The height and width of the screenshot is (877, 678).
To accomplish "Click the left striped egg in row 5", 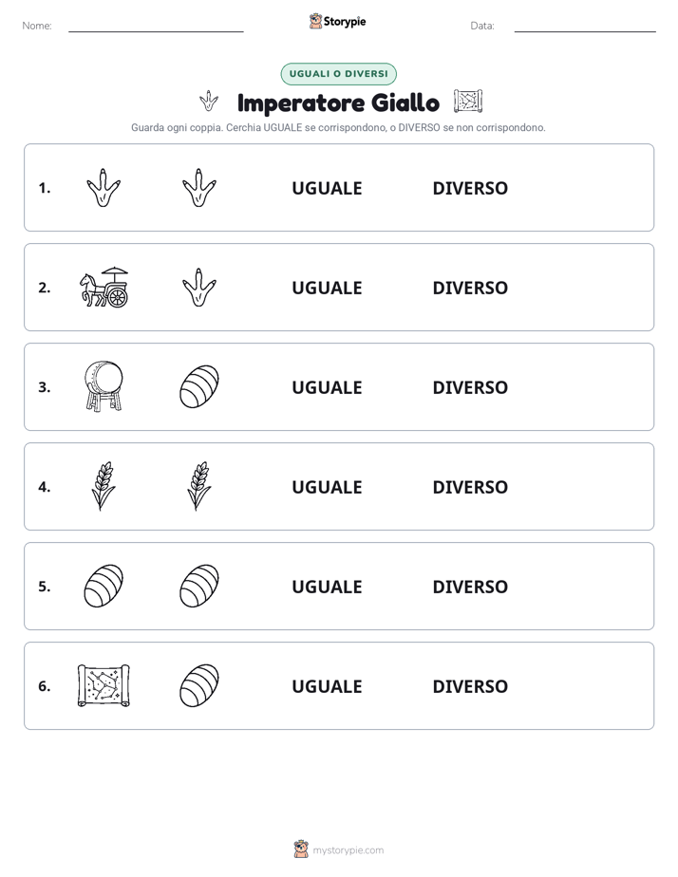I will click(104, 586).
